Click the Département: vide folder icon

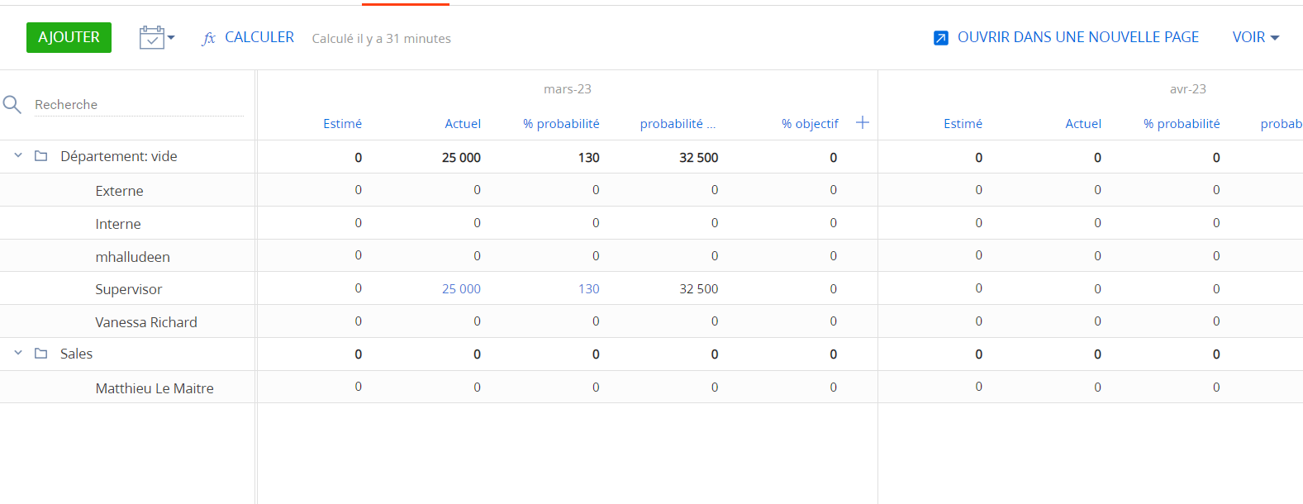(x=40, y=155)
